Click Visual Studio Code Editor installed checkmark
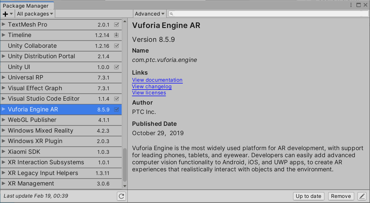The width and height of the screenshot is (370, 203). click(116, 99)
